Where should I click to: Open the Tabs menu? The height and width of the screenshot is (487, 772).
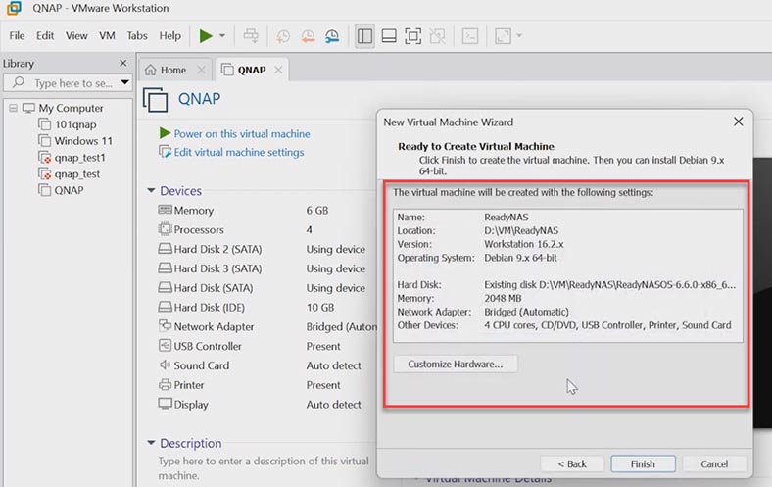[137, 36]
